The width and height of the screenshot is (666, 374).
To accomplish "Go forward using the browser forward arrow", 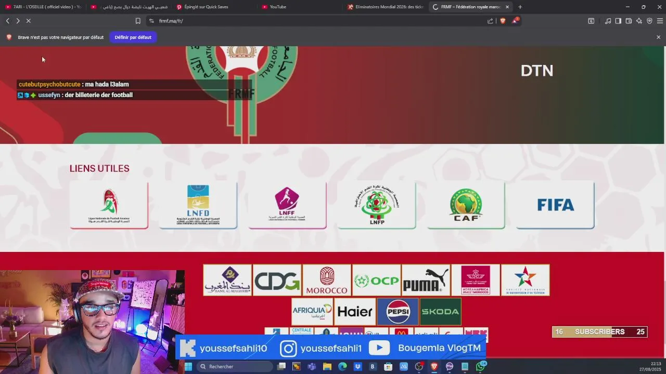I will tap(18, 21).
